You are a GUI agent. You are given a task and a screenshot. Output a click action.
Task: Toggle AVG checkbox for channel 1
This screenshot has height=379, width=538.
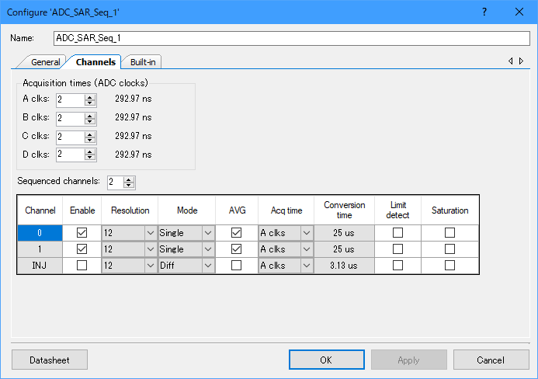pos(237,249)
